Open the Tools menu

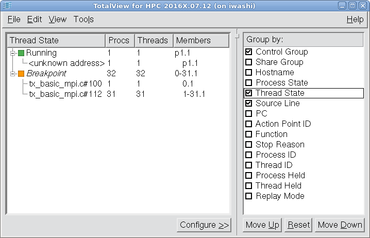pyautogui.click(x=83, y=20)
